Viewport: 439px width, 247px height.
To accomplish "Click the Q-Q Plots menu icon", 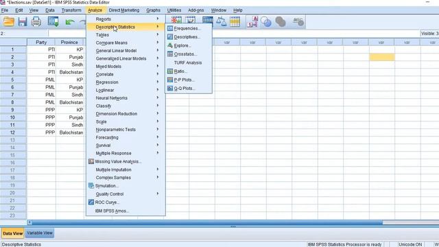I will [x=170, y=89].
